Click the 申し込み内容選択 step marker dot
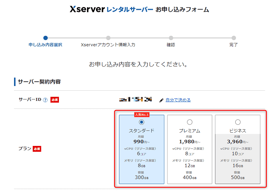This screenshot has width=277, height=193. coord(45,38)
